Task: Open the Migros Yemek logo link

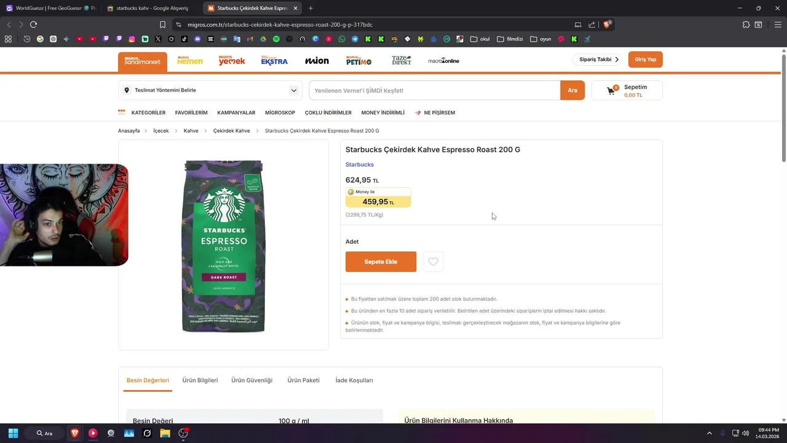Action: tap(232, 60)
